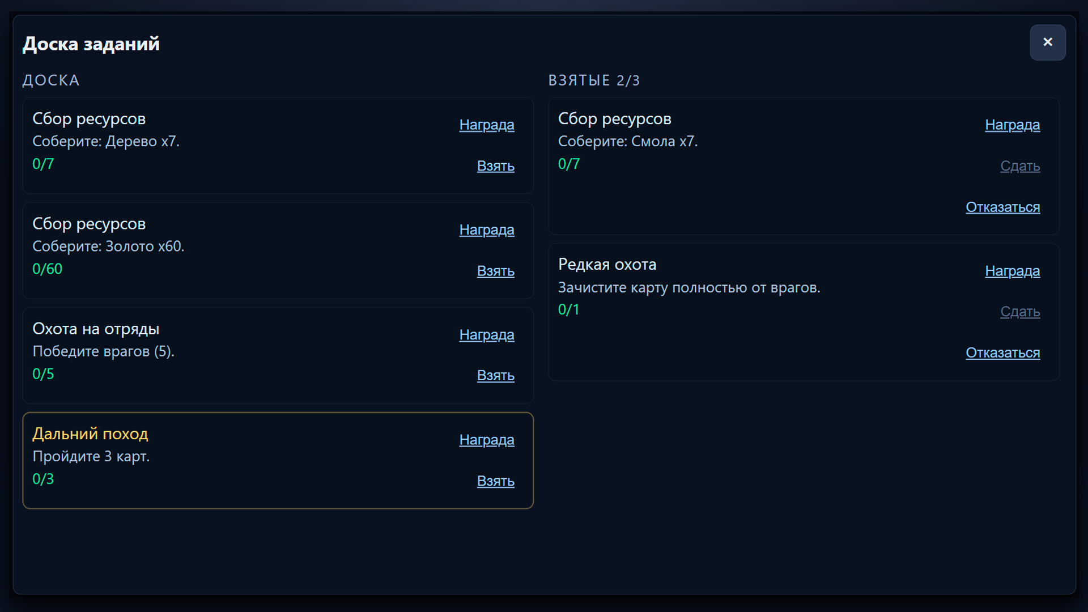Screen dimensions: 1088x612
Task: Abandon the Смола x7 quest via Отказаться
Action: (1002, 207)
